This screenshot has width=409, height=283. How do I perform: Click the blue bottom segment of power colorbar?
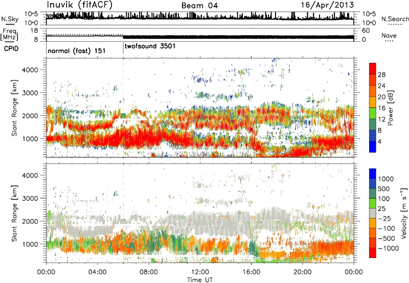[373, 147]
